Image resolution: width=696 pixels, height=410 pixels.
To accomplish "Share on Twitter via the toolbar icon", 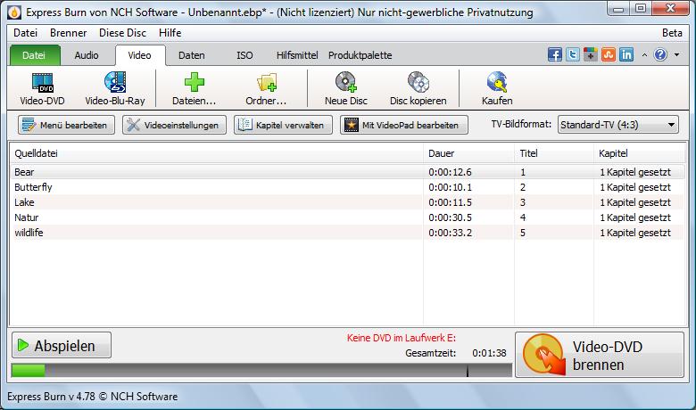I will 573,54.
